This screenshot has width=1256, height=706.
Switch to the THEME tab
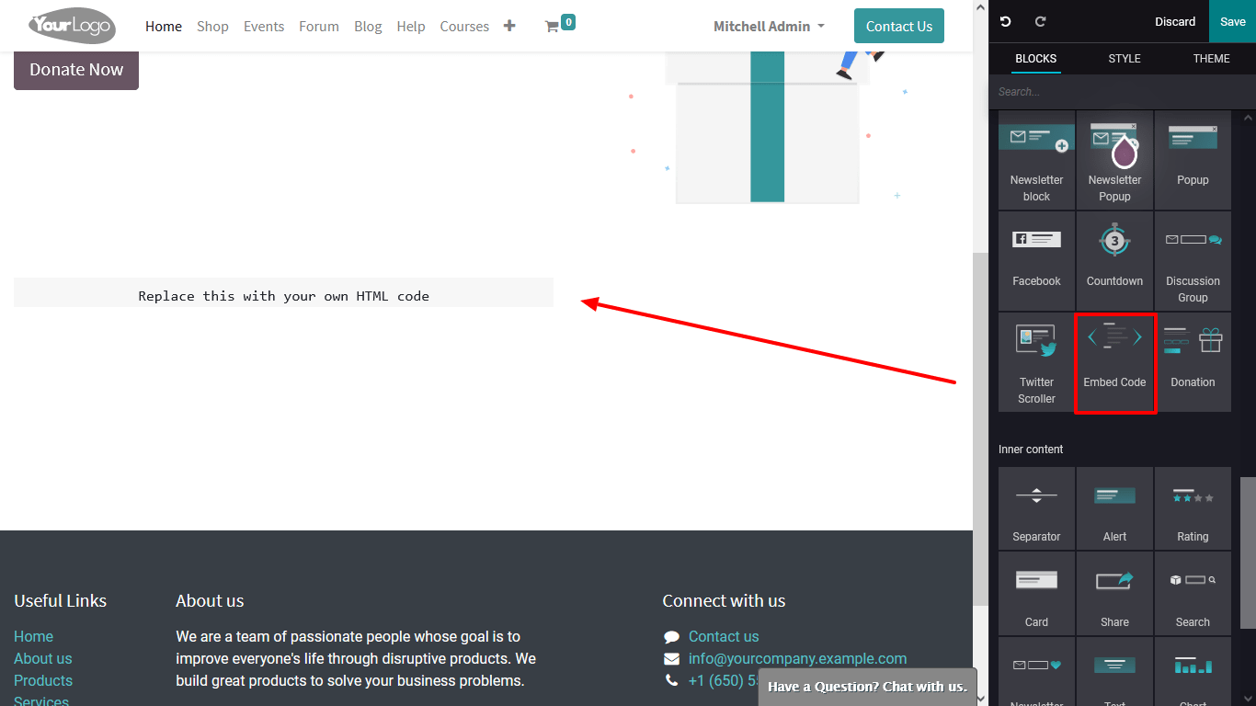1212,58
